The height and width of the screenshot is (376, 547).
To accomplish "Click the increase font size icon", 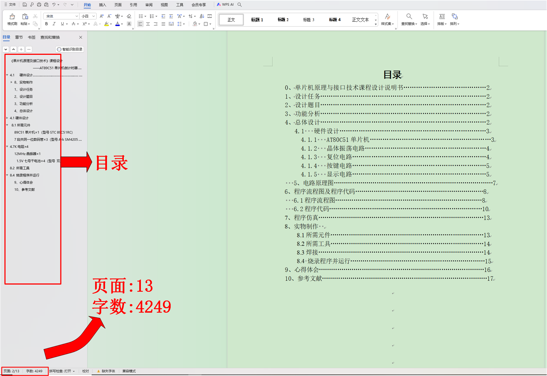I will [102, 16].
